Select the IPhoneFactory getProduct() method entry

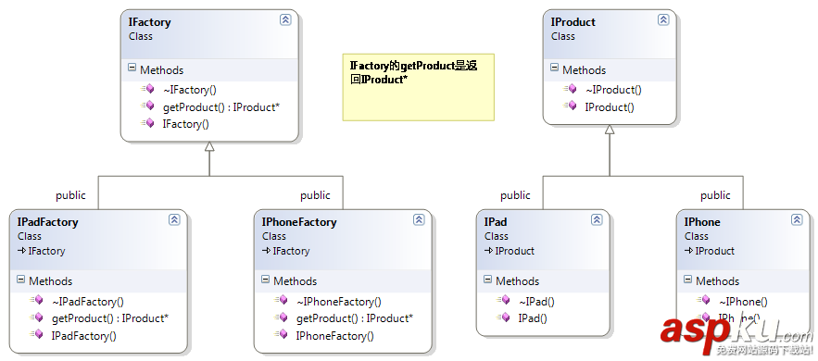[x=354, y=318]
